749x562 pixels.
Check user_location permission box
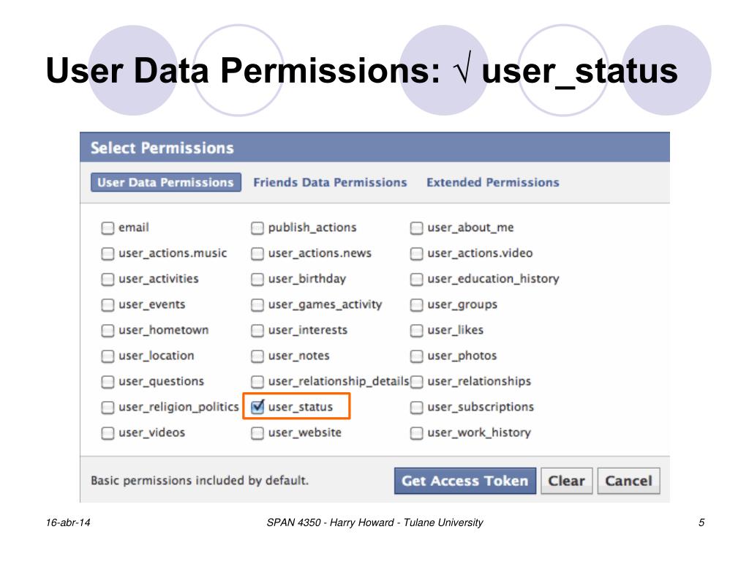[x=108, y=356]
